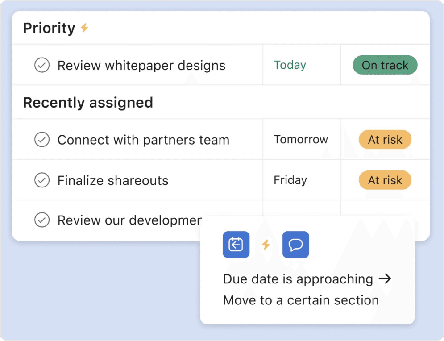Viewport: 444px width, 341px height.
Task: Toggle completion for Review our development task
Action: pyautogui.click(x=42, y=220)
